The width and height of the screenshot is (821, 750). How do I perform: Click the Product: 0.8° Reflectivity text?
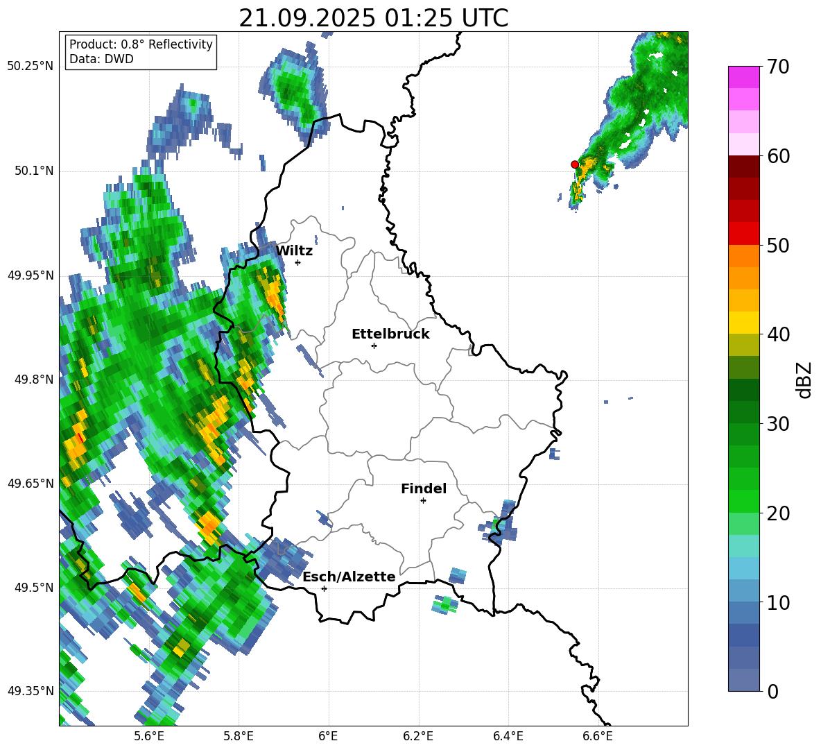click(141, 44)
